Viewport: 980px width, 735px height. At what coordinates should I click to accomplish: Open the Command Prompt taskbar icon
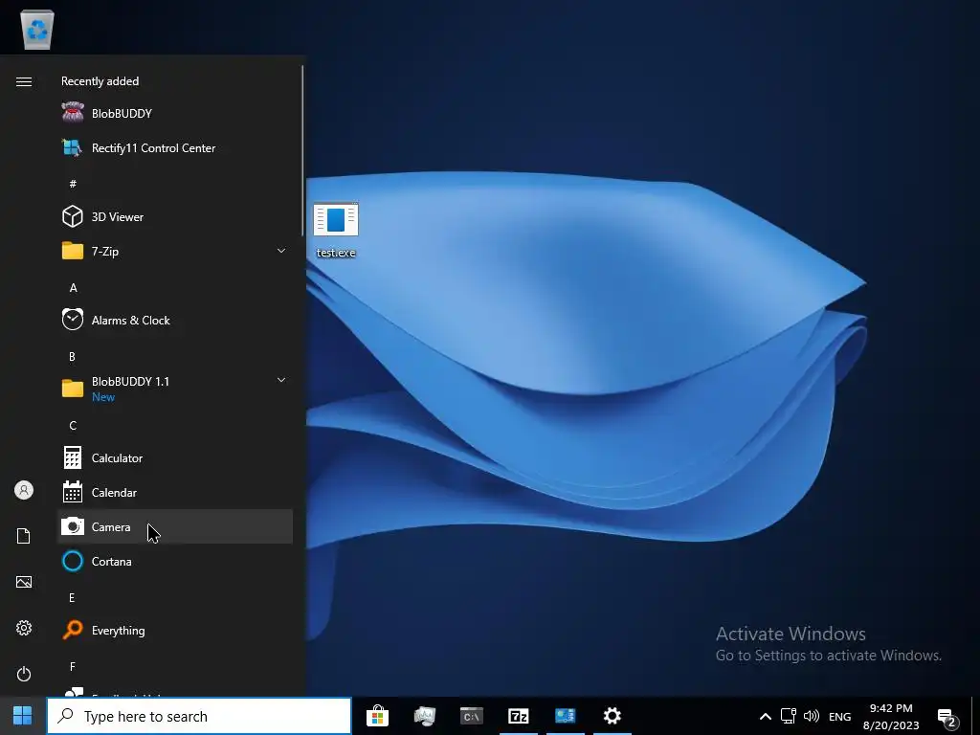(471, 716)
